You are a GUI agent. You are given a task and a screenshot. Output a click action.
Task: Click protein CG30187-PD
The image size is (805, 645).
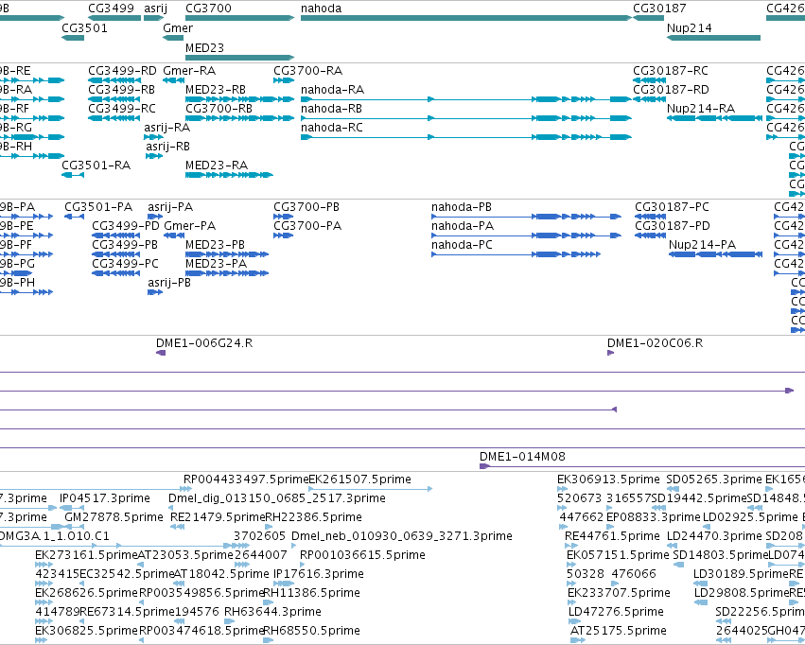(651, 235)
